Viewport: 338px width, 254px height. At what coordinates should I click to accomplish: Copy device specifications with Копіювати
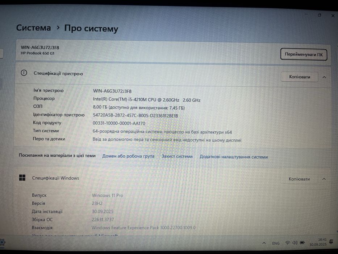click(x=299, y=77)
